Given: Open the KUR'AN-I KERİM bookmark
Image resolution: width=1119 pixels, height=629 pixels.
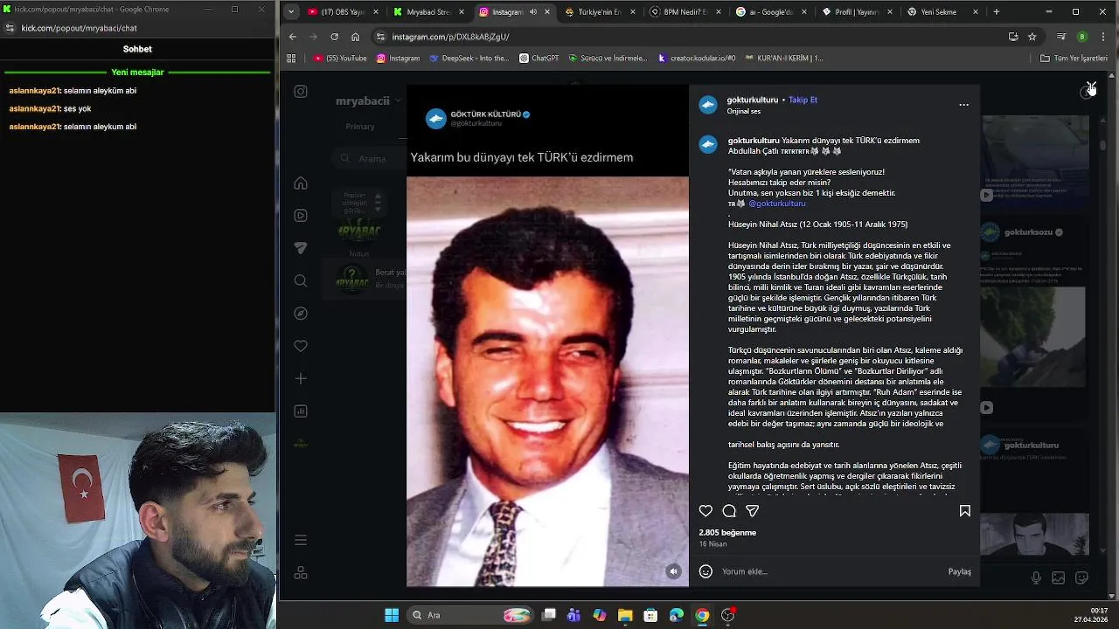Looking at the screenshot, I should (x=784, y=59).
